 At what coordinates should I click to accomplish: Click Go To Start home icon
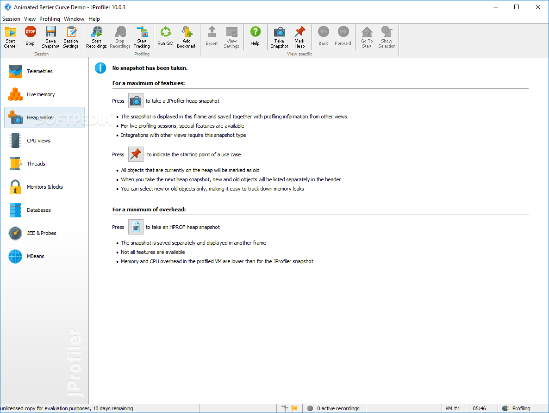367,37
